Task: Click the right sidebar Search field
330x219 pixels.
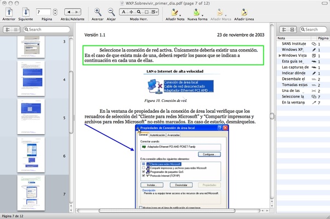Action: (314, 30)
